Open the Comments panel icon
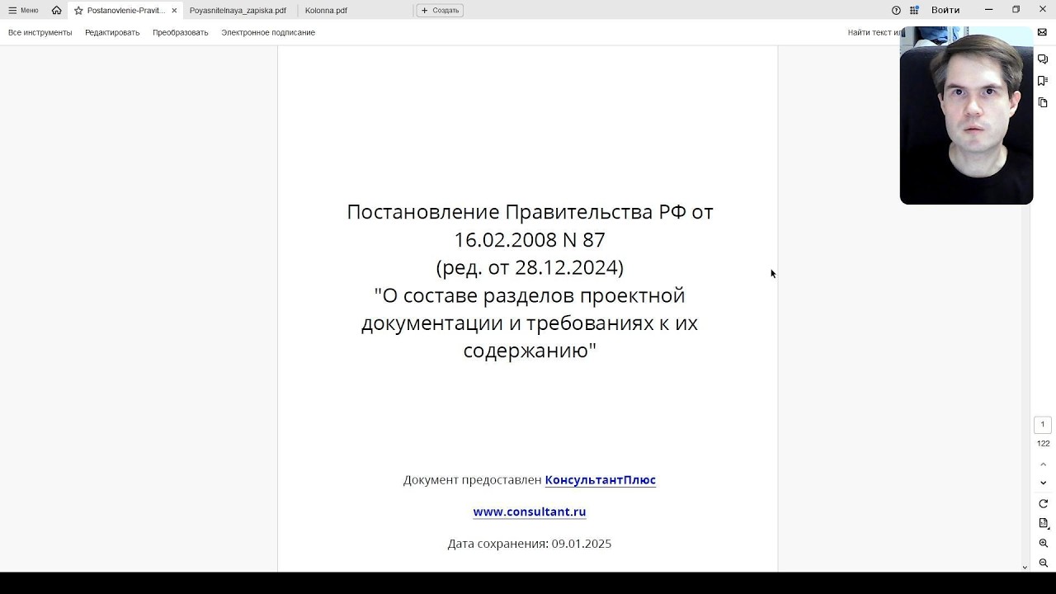This screenshot has width=1056, height=594. click(x=1043, y=59)
